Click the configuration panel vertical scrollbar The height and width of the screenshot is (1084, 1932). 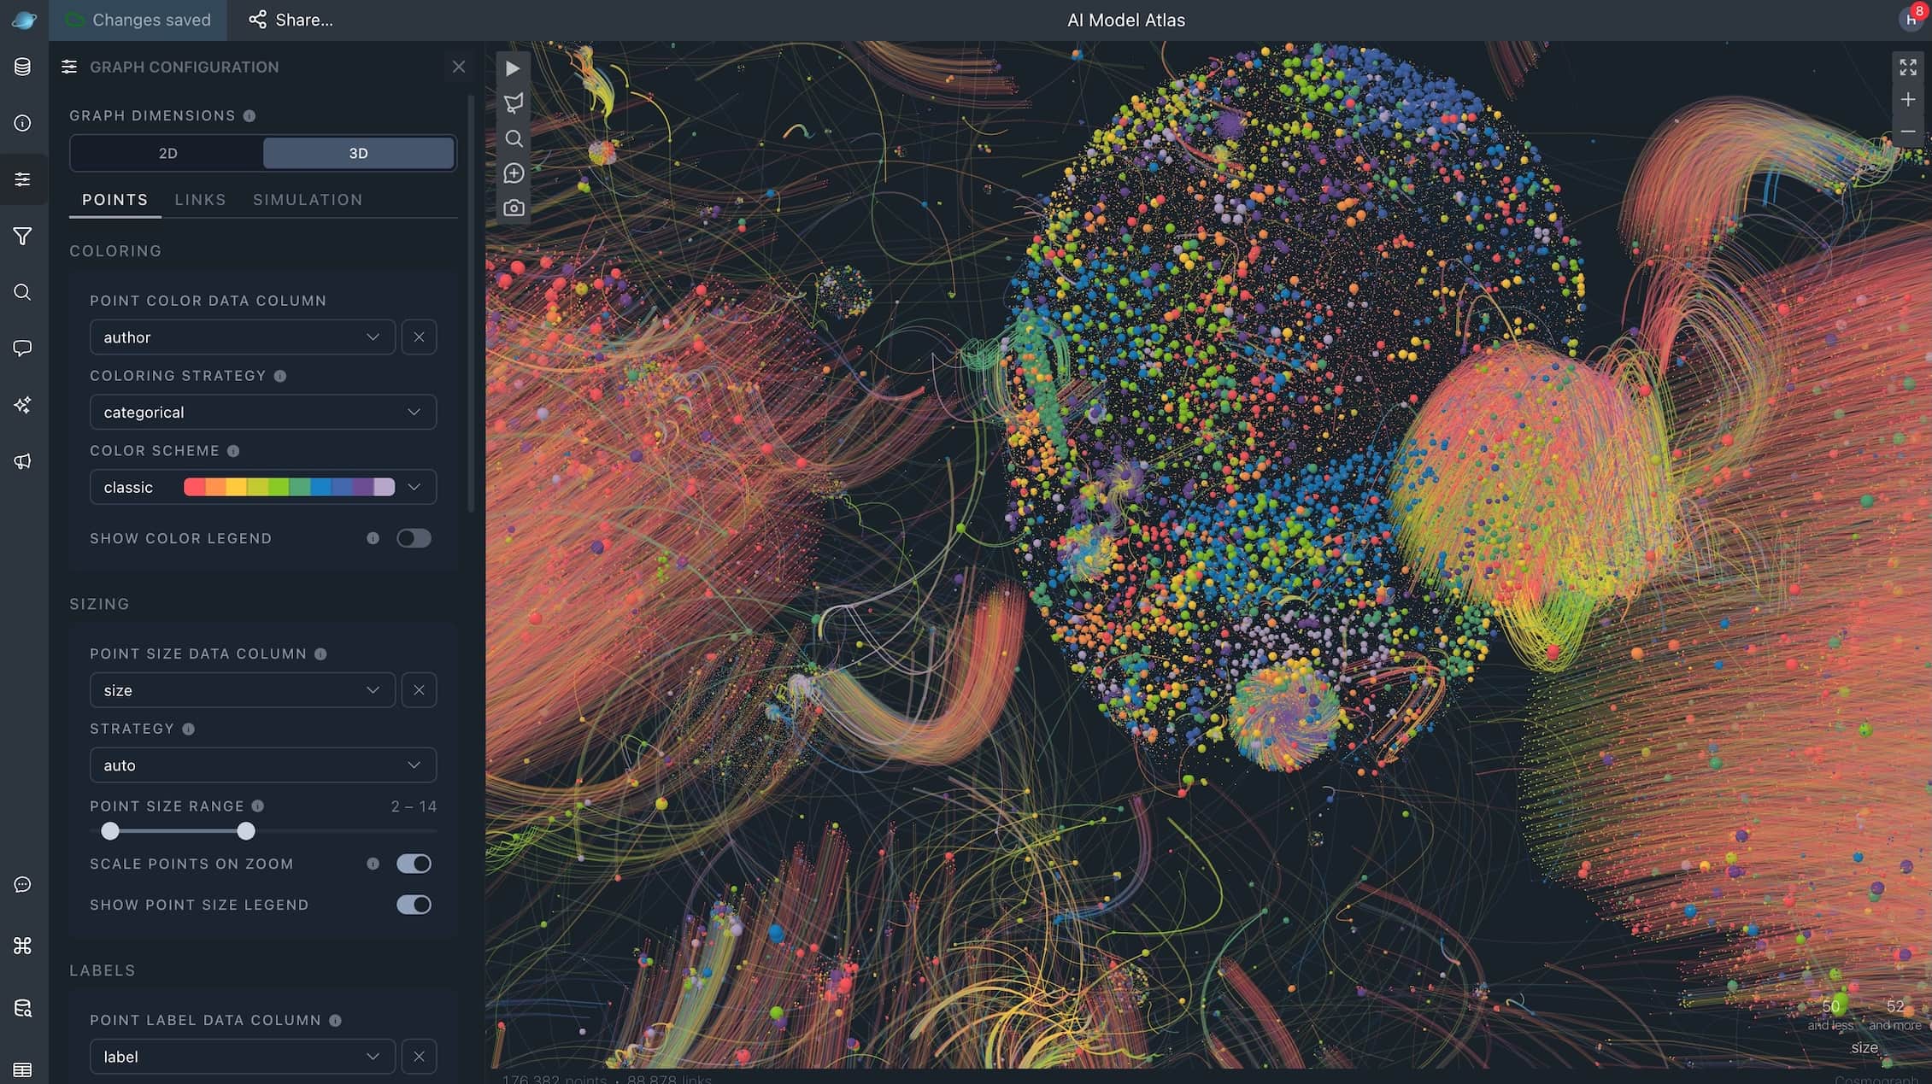471,303
